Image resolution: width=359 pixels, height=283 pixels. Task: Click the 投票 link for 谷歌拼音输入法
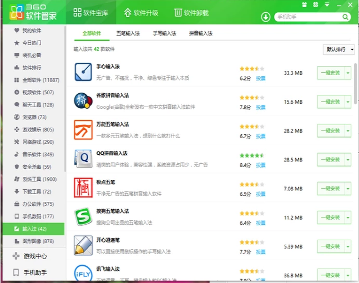260,107
